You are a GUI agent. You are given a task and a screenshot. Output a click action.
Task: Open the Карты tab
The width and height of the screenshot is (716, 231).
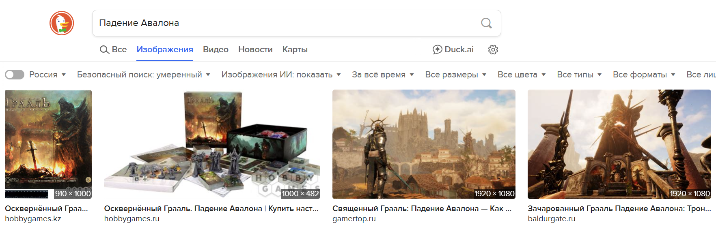[x=295, y=49]
